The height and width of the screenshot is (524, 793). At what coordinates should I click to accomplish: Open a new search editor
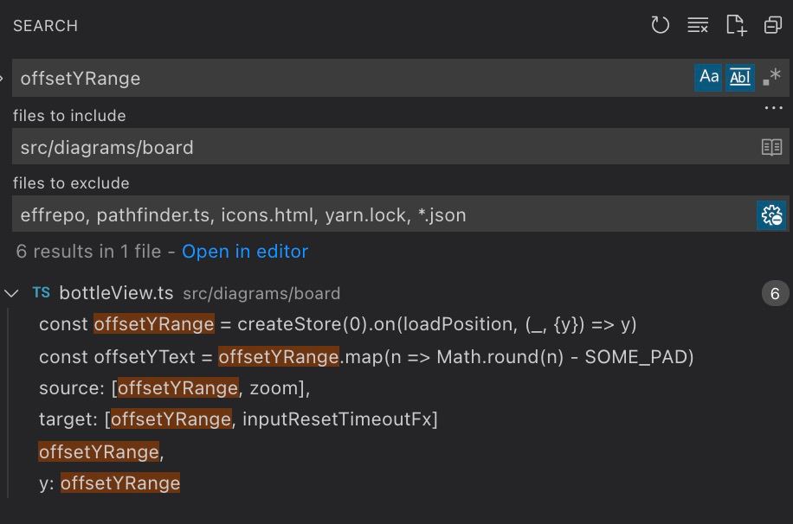736,25
